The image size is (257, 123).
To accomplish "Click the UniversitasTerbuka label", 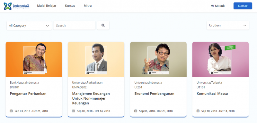I will tap(209, 83).
